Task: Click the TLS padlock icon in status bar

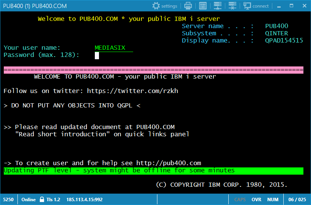Action: click(42, 199)
